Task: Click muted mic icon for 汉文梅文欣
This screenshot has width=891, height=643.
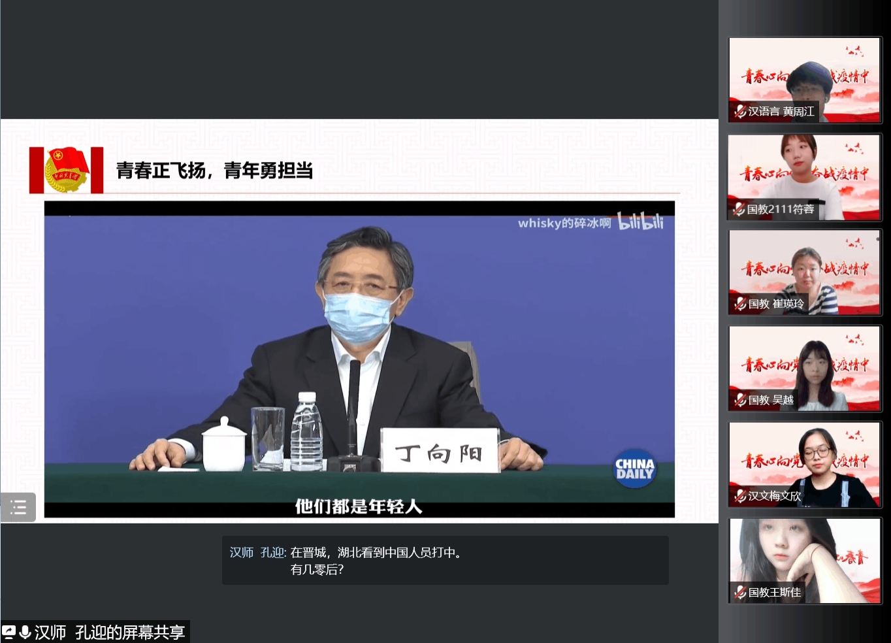Action: (739, 496)
